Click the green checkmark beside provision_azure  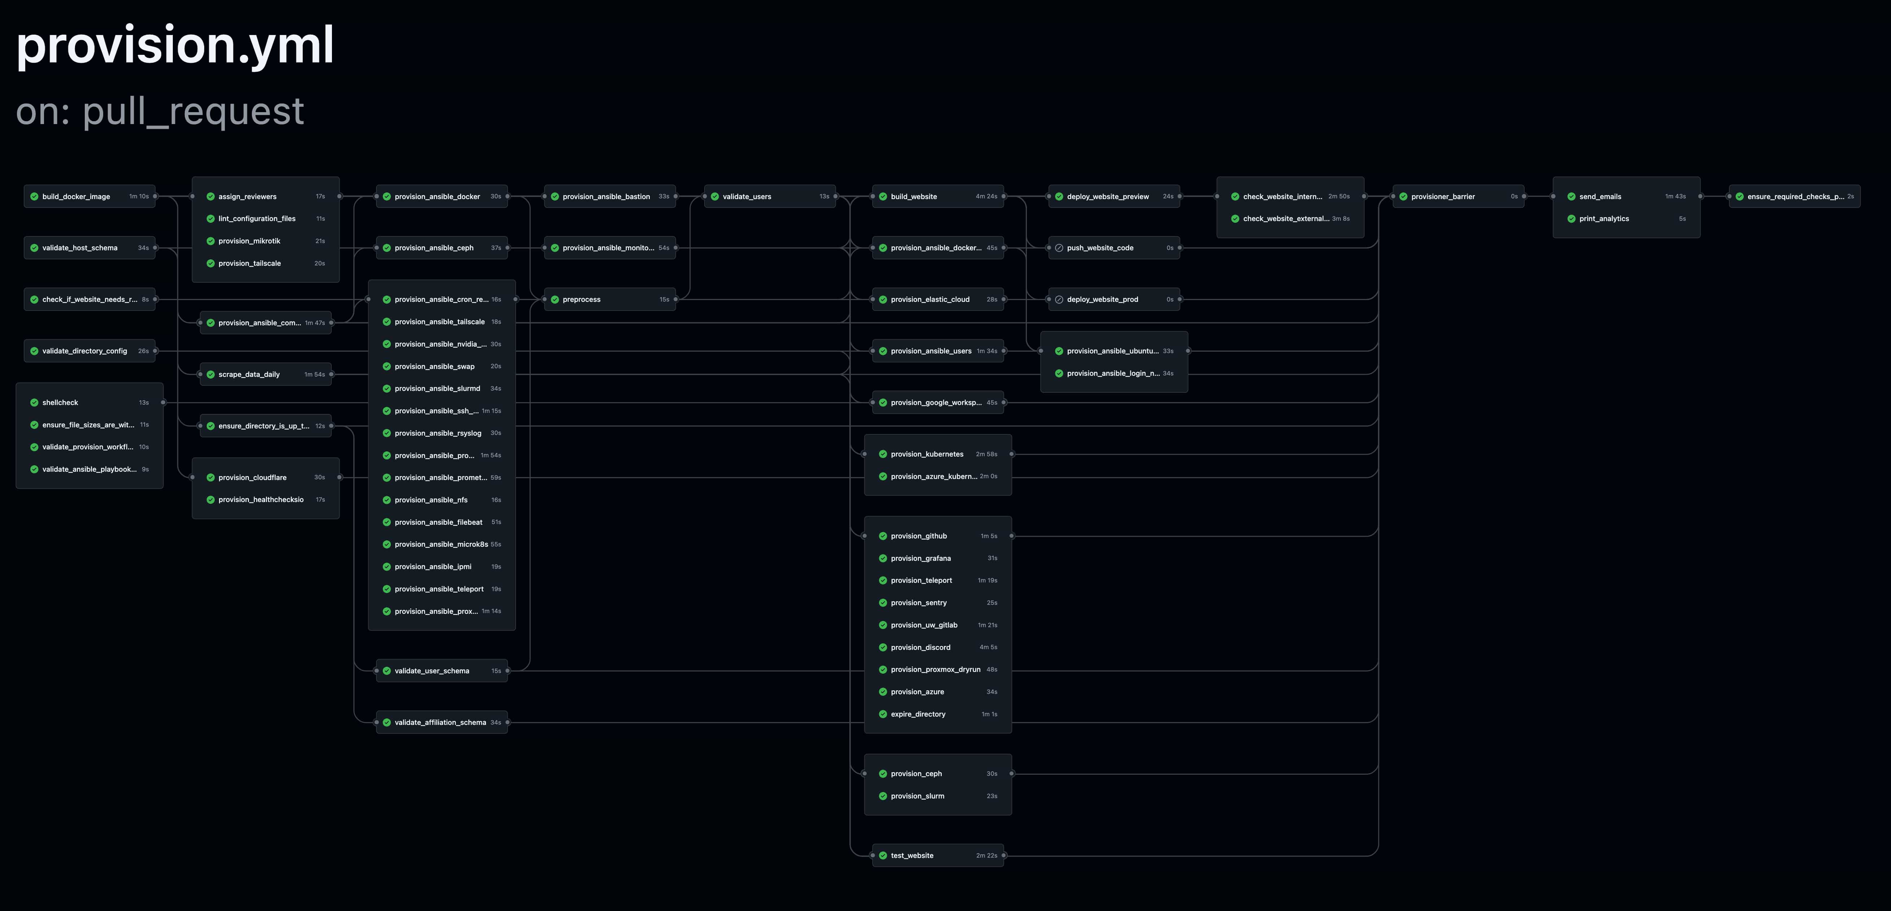(883, 691)
